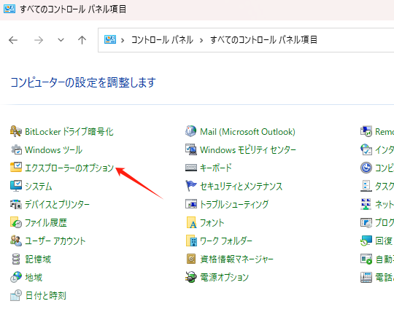This screenshot has height=336, width=394.
Task: Click the title bar window icon
Action: tap(9, 9)
